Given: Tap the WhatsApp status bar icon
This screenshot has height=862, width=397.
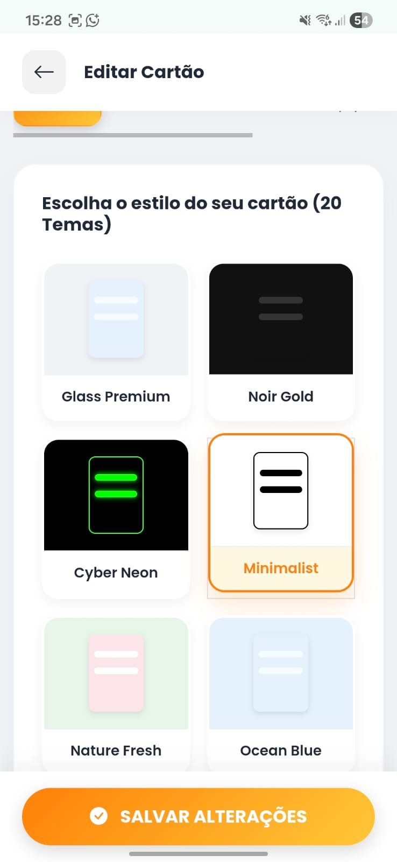Looking at the screenshot, I should pyautogui.click(x=93, y=20).
